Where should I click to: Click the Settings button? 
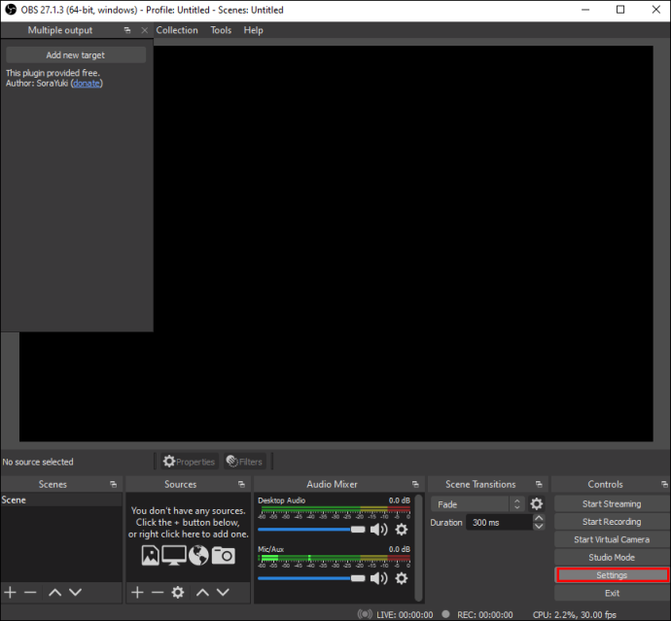(x=612, y=575)
